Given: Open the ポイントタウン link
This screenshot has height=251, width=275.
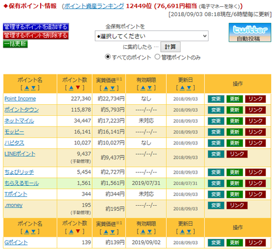Looking at the screenshot, I should pyautogui.click(x=22, y=110).
